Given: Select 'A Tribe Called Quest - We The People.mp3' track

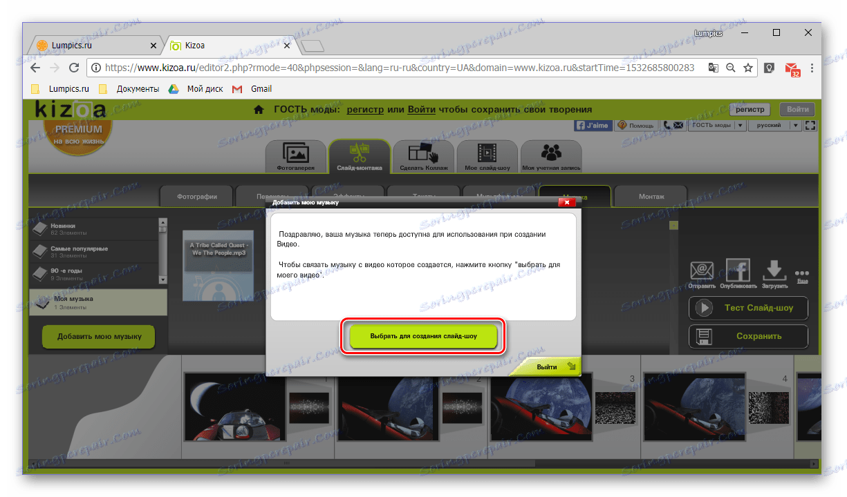Looking at the screenshot, I should pos(218,266).
